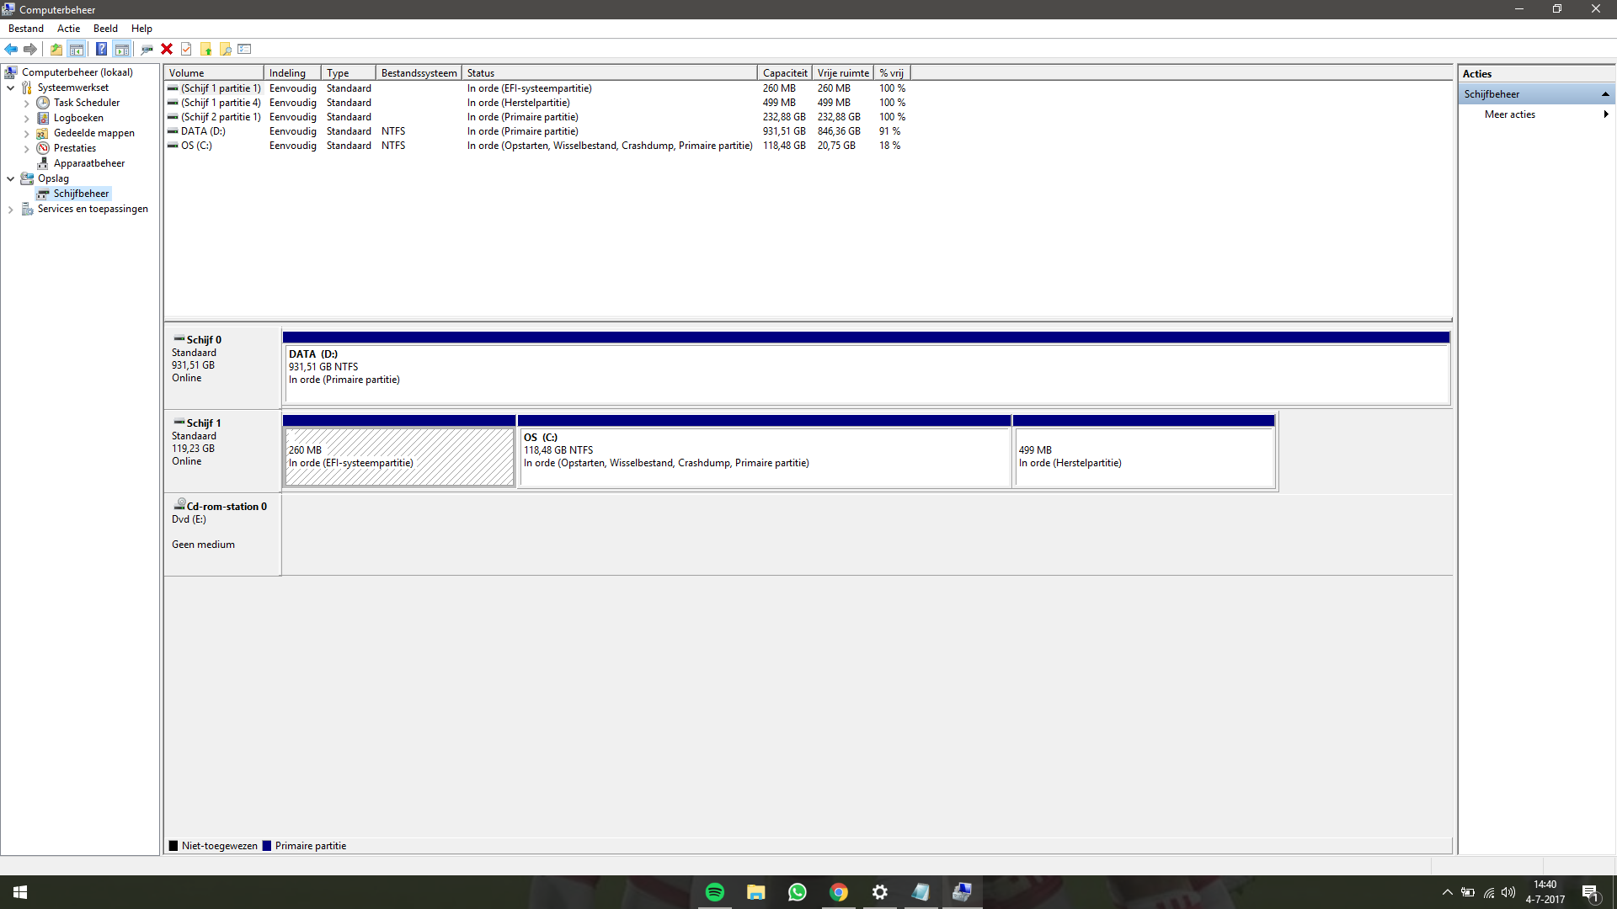
Task: Collapse the Schijfbeheer actions section
Action: click(1605, 94)
